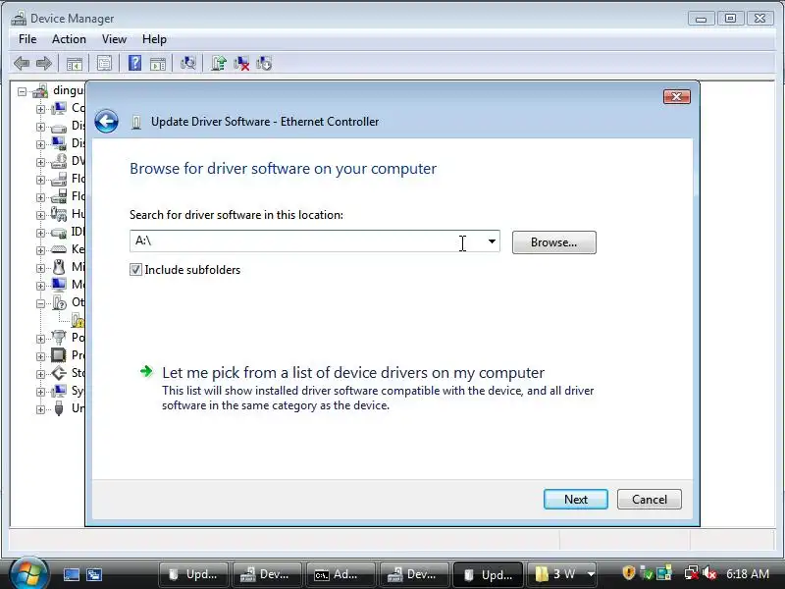Select the computer root node icon in tree
785x589 pixels.
click(x=40, y=90)
